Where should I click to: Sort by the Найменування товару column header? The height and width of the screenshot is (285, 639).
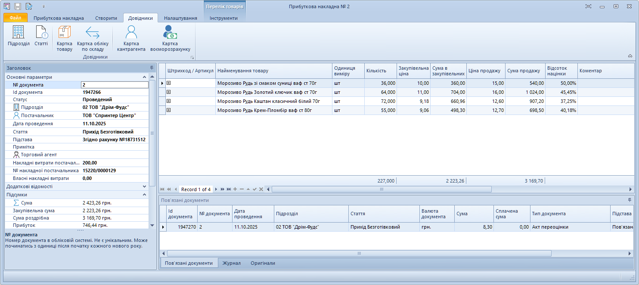point(273,71)
